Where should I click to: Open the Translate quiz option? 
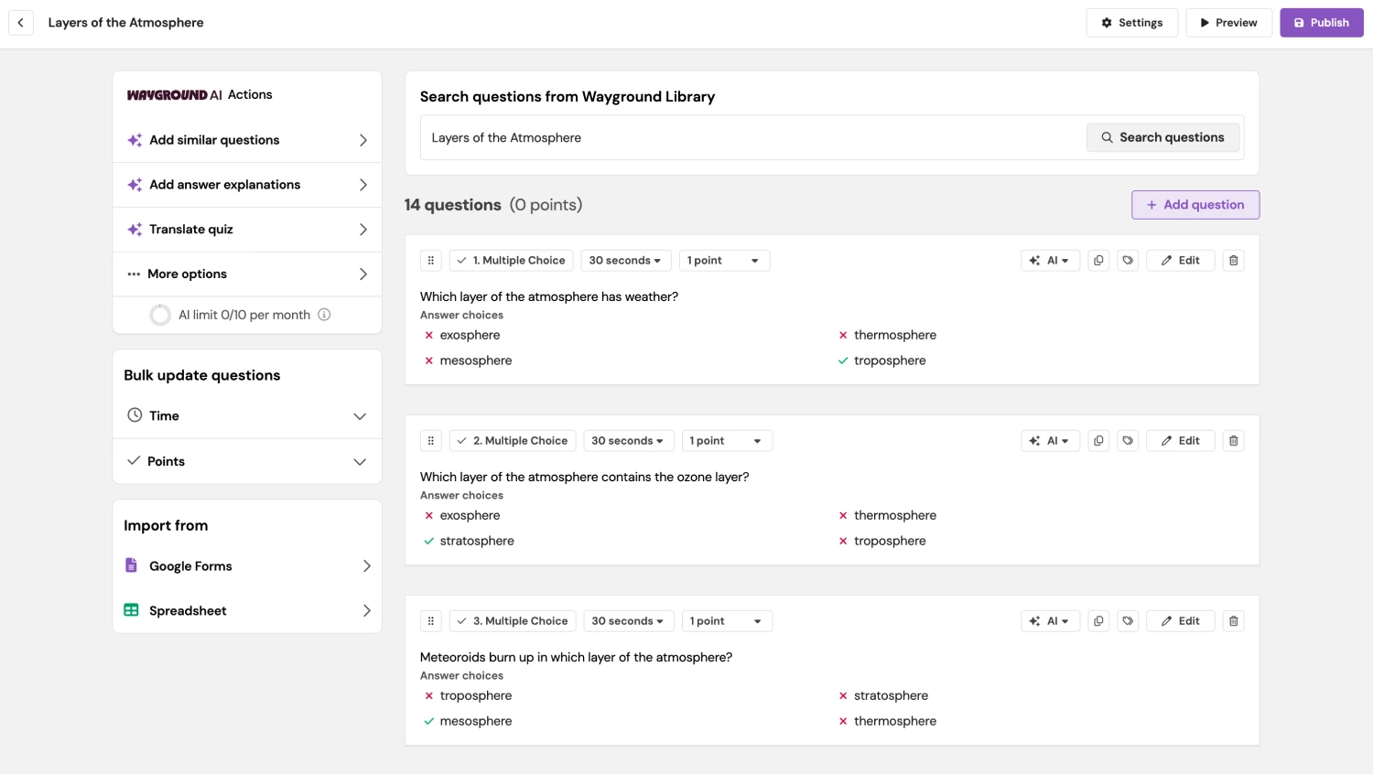[x=247, y=230]
